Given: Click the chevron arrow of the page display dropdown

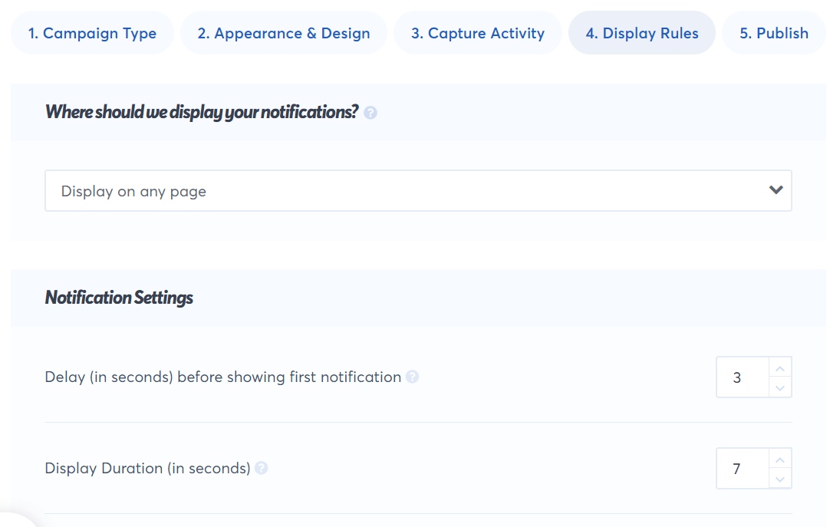Looking at the screenshot, I should (776, 190).
